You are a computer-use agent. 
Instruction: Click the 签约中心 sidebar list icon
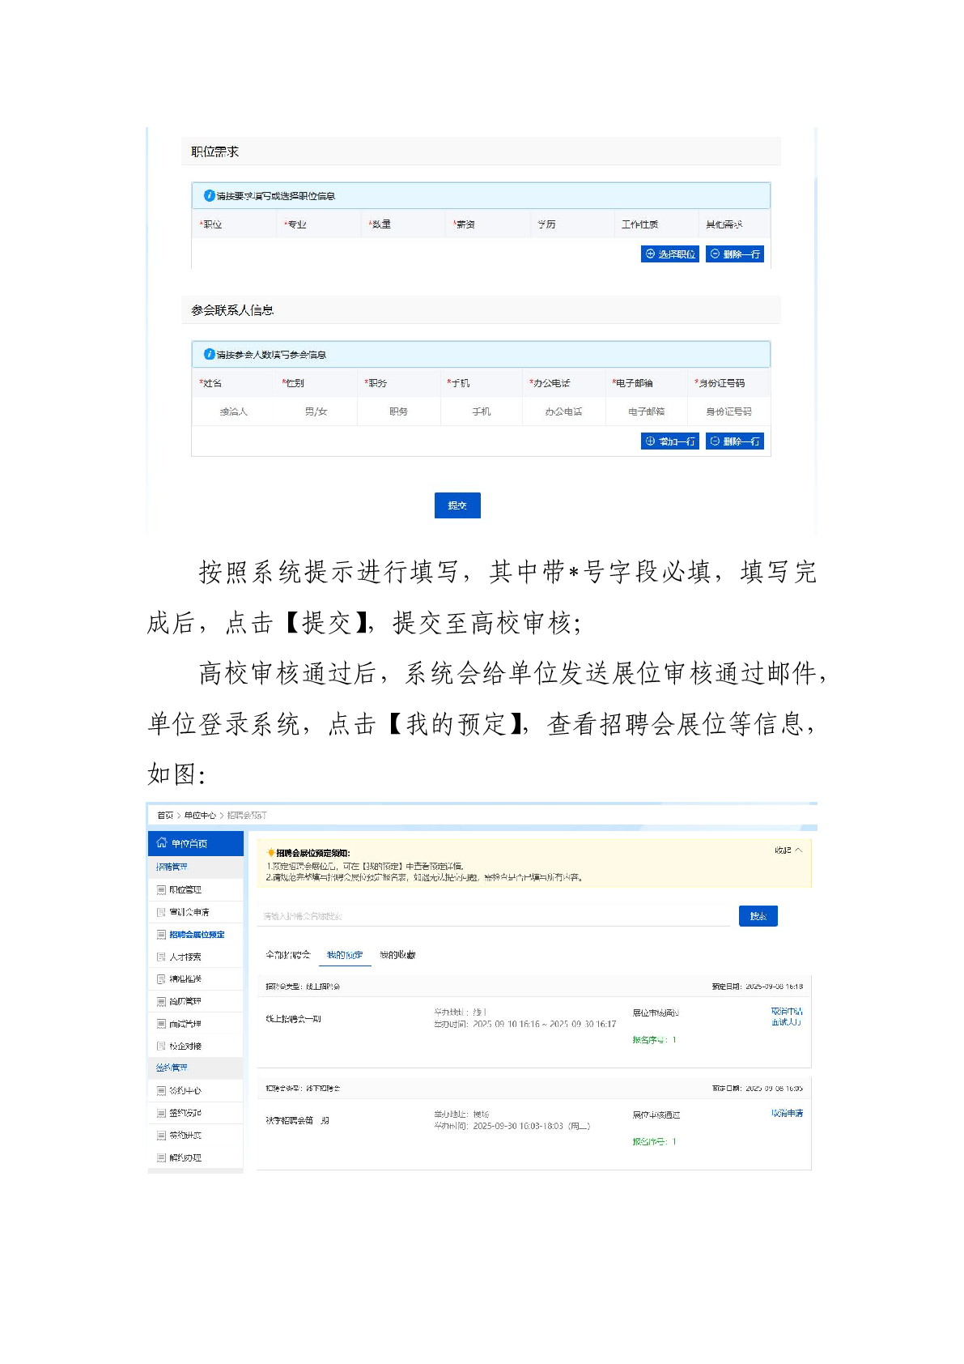tap(161, 1091)
